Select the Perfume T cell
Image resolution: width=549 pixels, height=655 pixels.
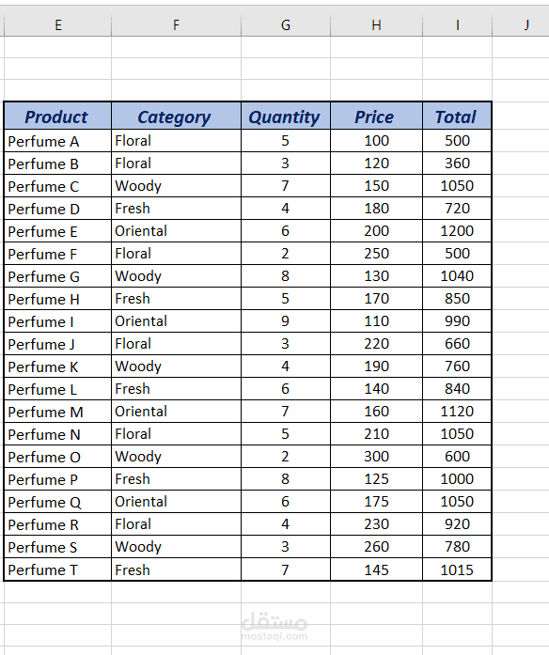(57, 569)
